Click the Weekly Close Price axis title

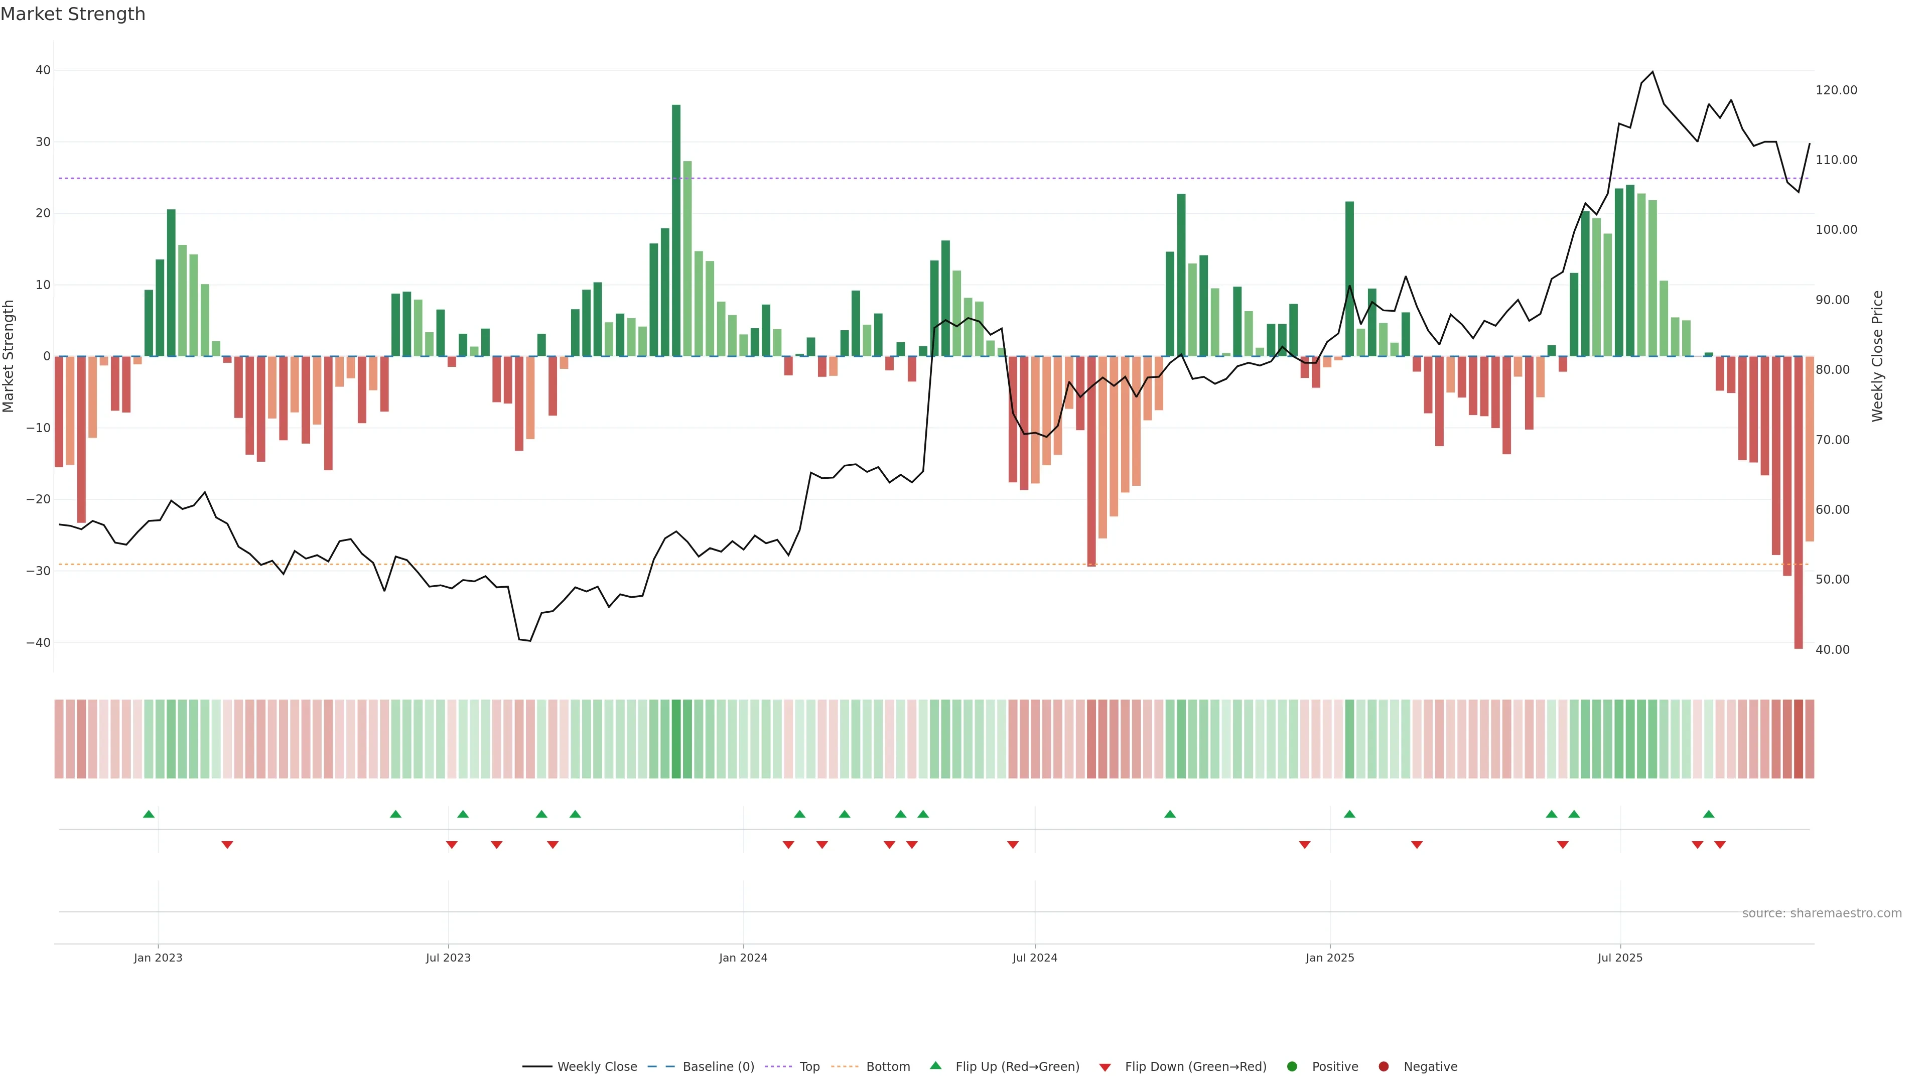pyautogui.click(x=1878, y=356)
